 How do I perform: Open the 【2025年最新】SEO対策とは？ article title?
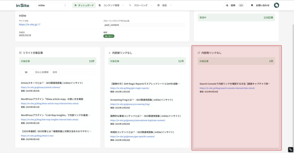pos(56,131)
